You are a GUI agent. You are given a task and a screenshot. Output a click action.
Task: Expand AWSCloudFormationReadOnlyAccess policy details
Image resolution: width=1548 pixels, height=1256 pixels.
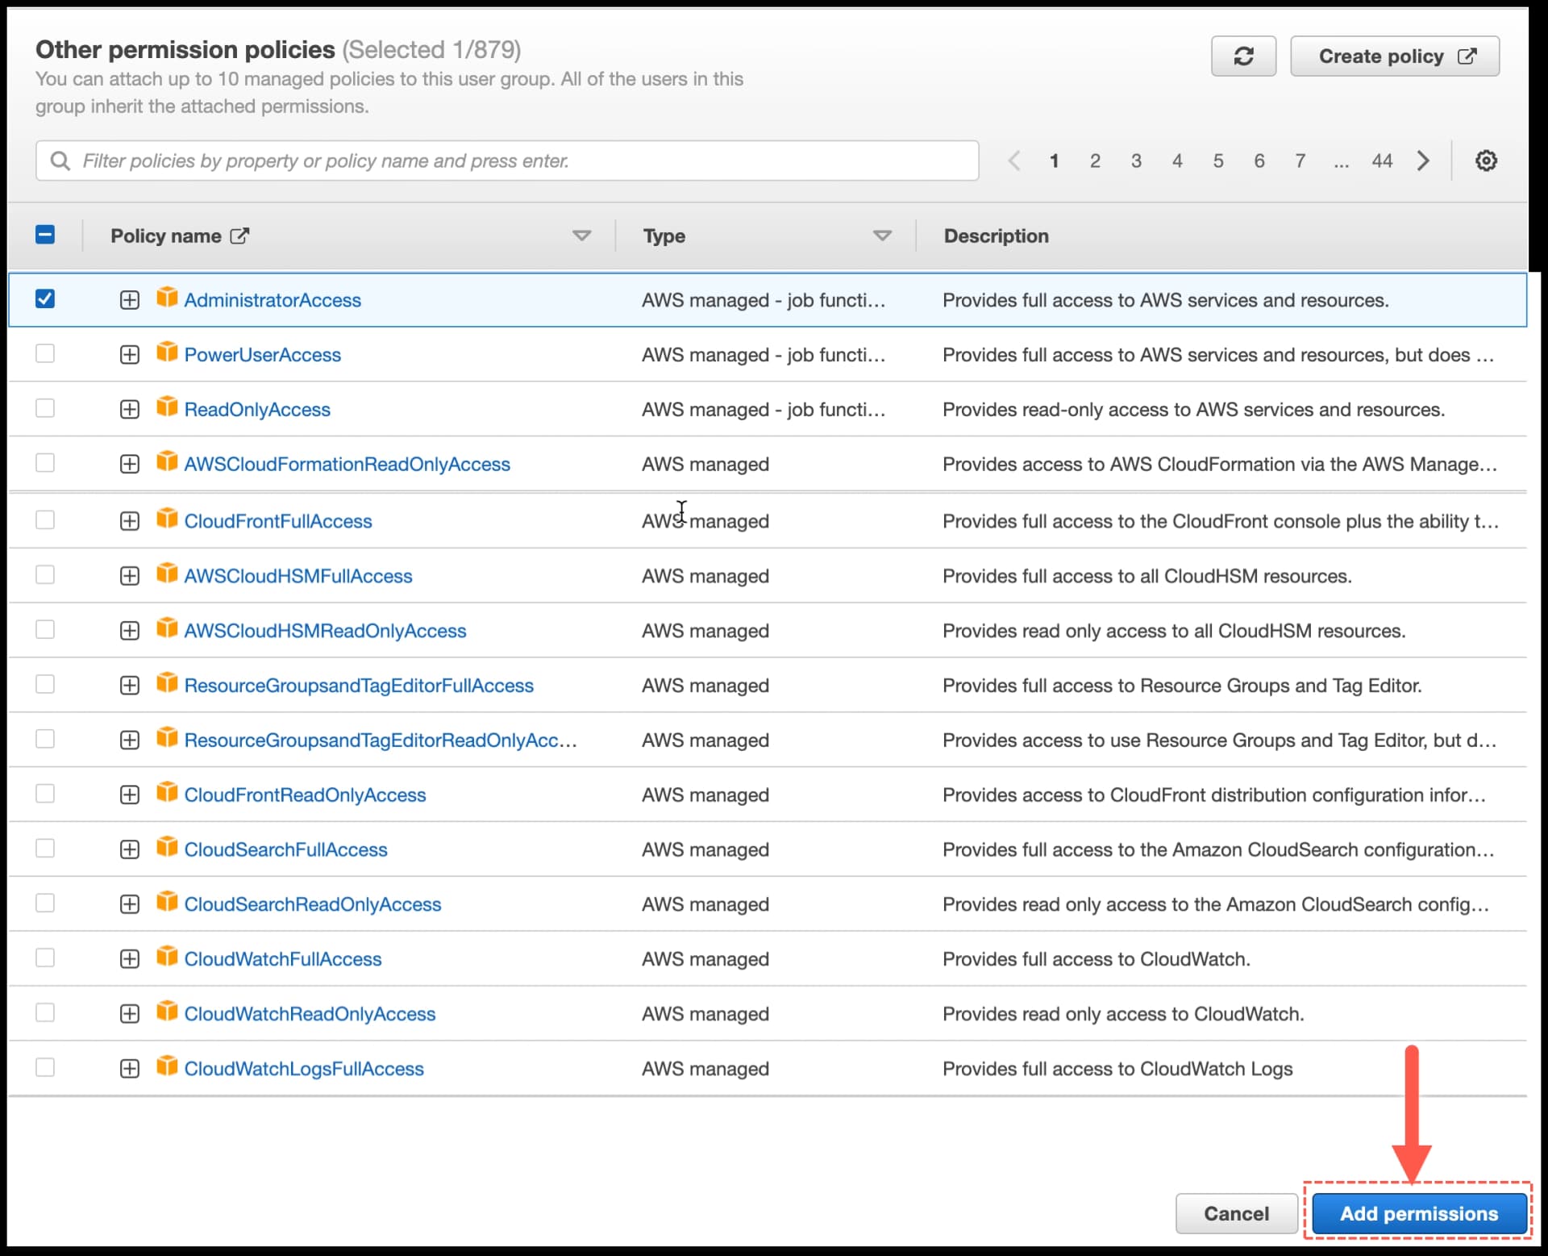129,465
